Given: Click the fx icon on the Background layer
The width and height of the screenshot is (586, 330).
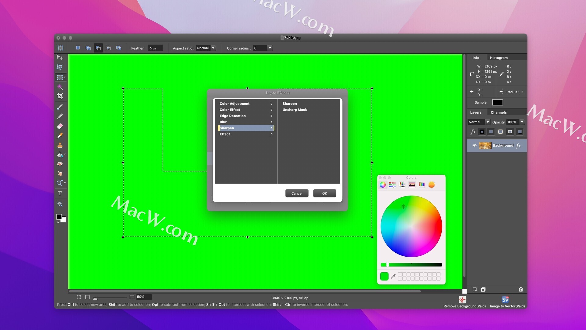Looking at the screenshot, I should (519, 146).
